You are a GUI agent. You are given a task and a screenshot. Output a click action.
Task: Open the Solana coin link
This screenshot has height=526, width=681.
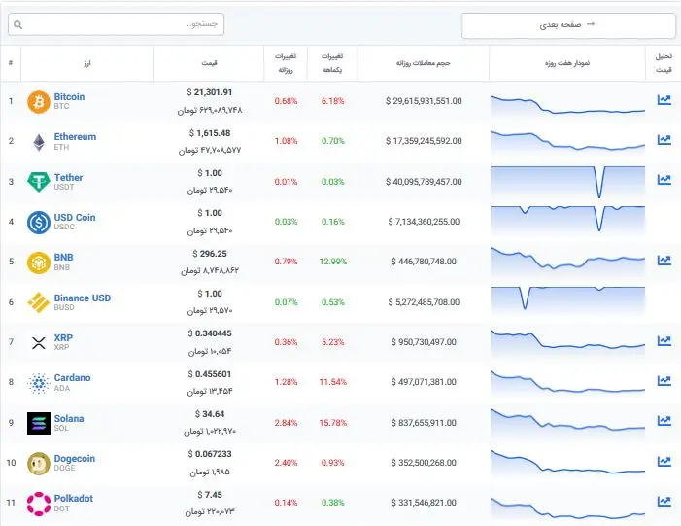coord(69,419)
